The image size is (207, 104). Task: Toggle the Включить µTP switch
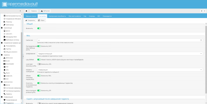(x=39, y=90)
